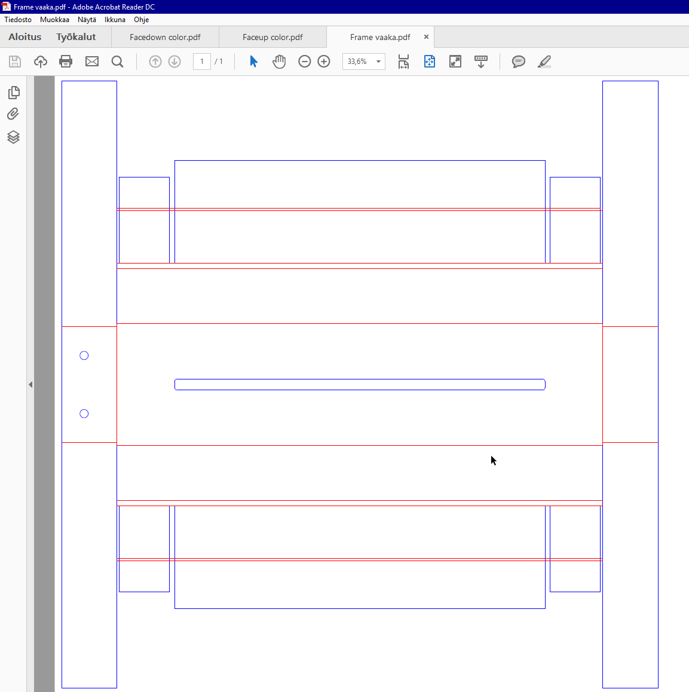The image size is (689, 692).
Task: Enter full screen mode icon
Action: [455, 62]
